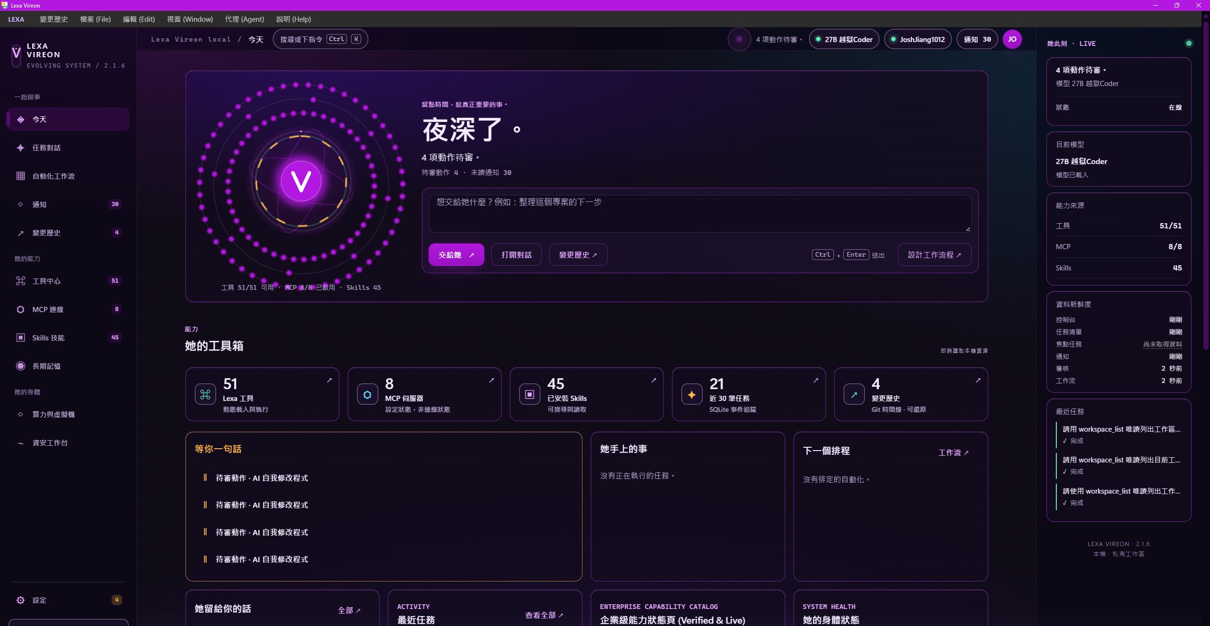
Task: Click the 交給她 submit button
Action: pos(456,255)
